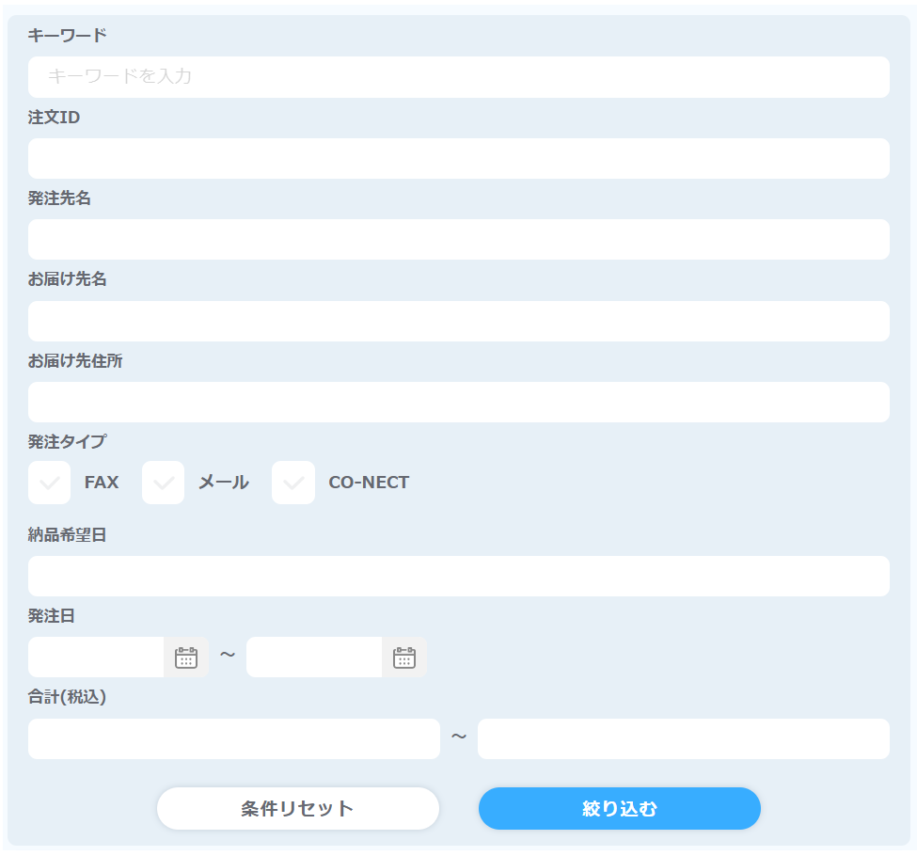Focus the キーワード input field
Image resolution: width=917 pixels, height=856 pixels.
tap(459, 77)
